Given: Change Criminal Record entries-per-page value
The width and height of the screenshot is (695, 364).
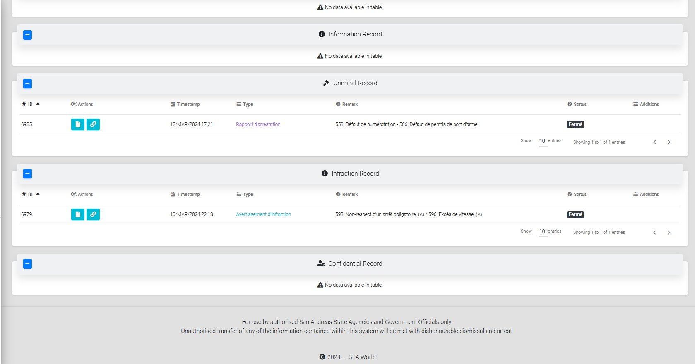Looking at the screenshot, I should (x=543, y=141).
